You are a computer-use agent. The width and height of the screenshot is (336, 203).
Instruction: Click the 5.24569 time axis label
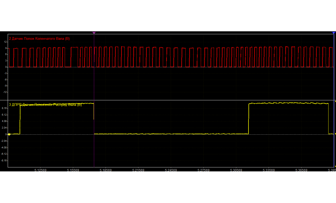tap(171, 170)
